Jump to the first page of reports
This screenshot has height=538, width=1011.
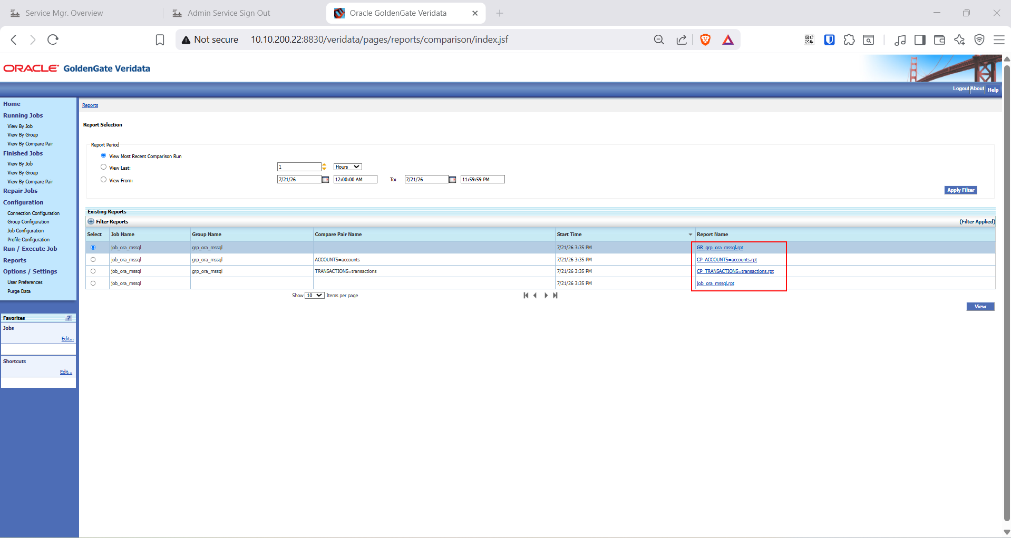[526, 296]
